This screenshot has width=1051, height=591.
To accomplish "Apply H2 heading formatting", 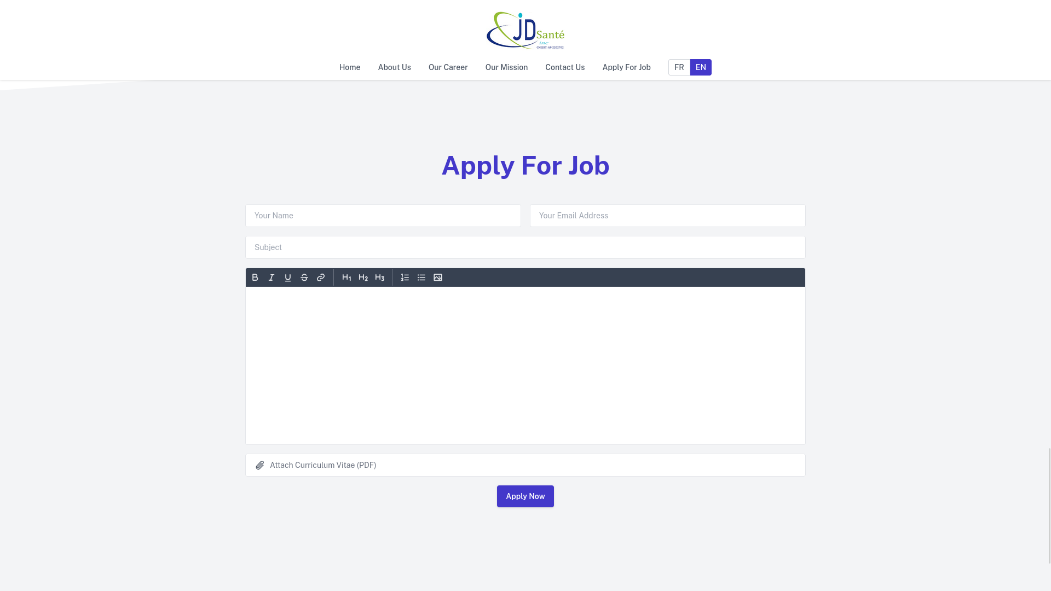I will [x=363, y=277].
